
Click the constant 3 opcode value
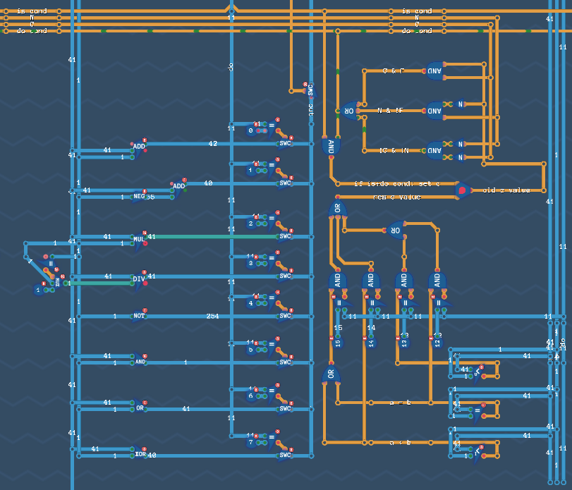coord(250,263)
